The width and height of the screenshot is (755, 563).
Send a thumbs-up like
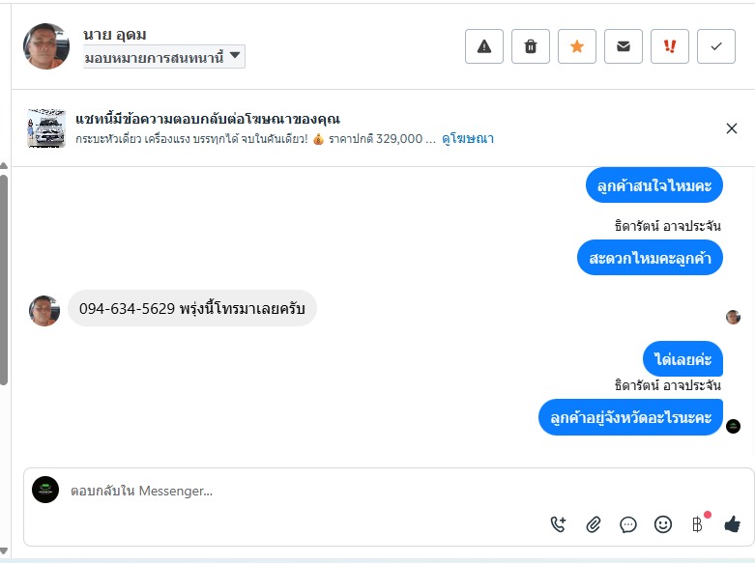tap(732, 524)
